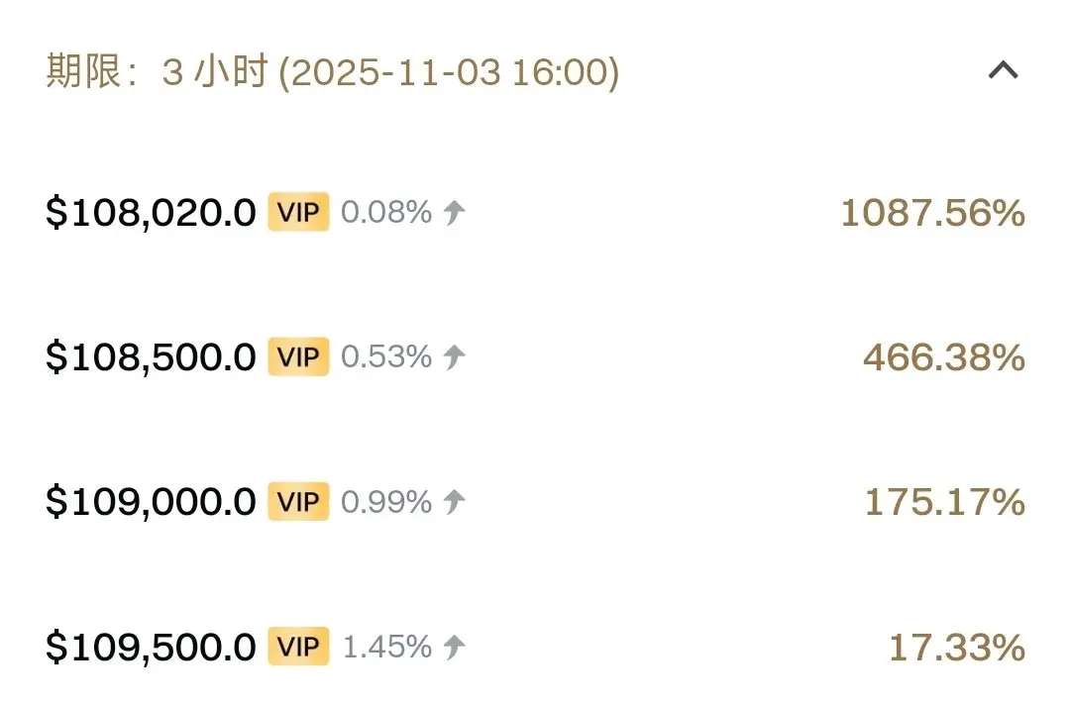Click up arrow beside 0.53%
The image size is (1070, 706).
click(455, 356)
